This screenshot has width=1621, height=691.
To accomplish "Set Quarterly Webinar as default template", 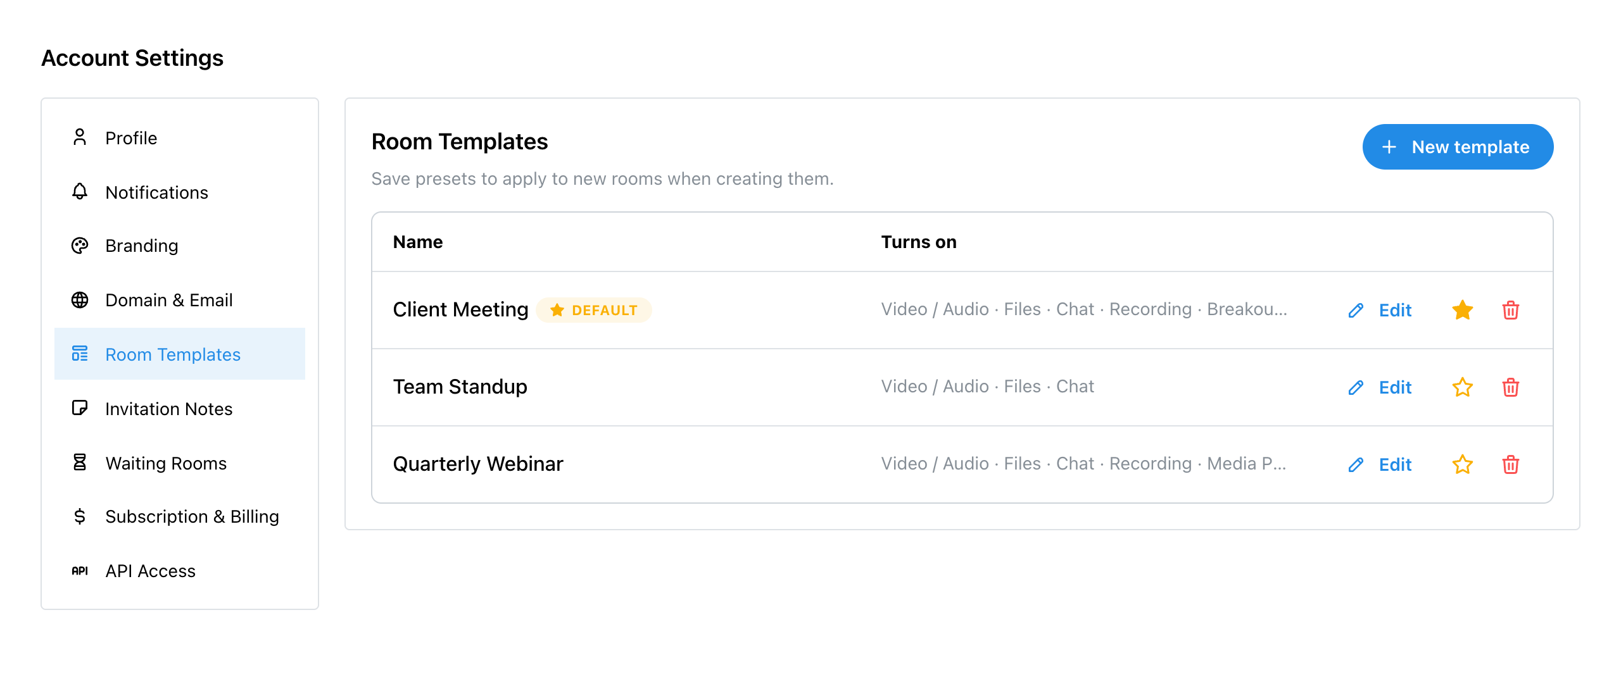I will click(x=1463, y=464).
